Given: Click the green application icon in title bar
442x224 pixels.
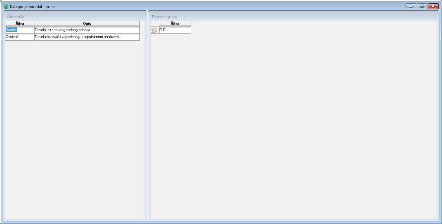Looking at the screenshot, I should click(x=6, y=6).
